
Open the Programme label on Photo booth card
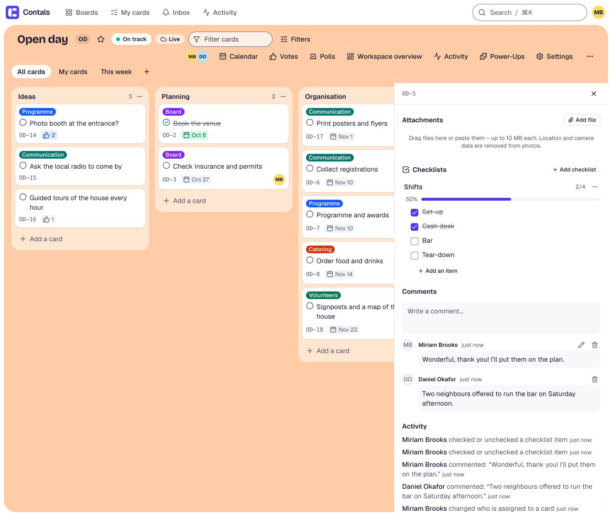[38, 112]
